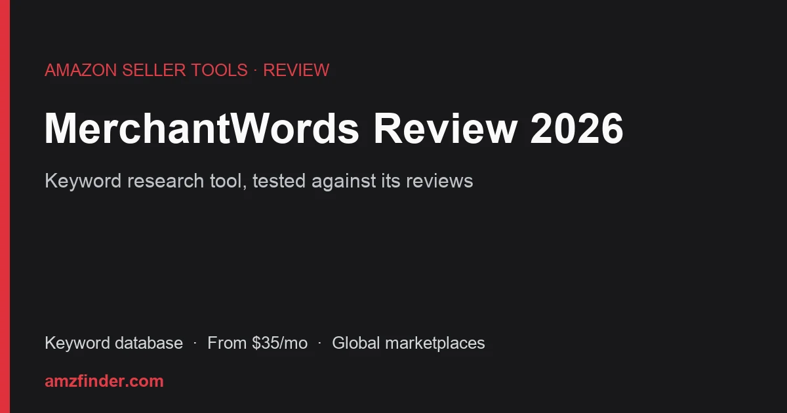Click the 'From $35/mo' price text

tap(257, 343)
